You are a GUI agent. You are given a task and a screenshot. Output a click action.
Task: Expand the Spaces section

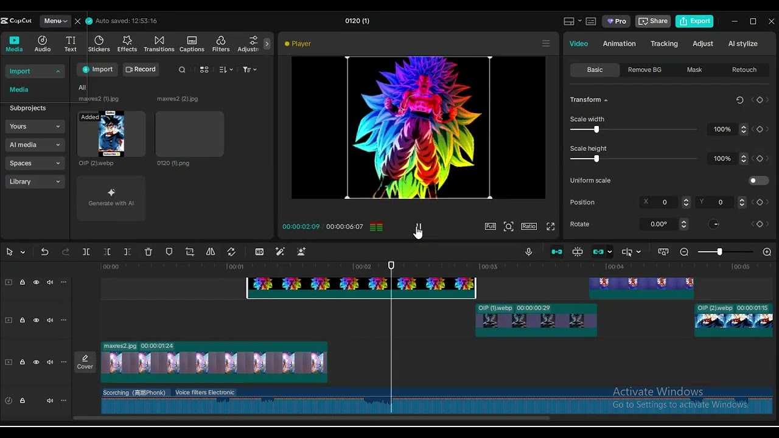[x=35, y=163]
